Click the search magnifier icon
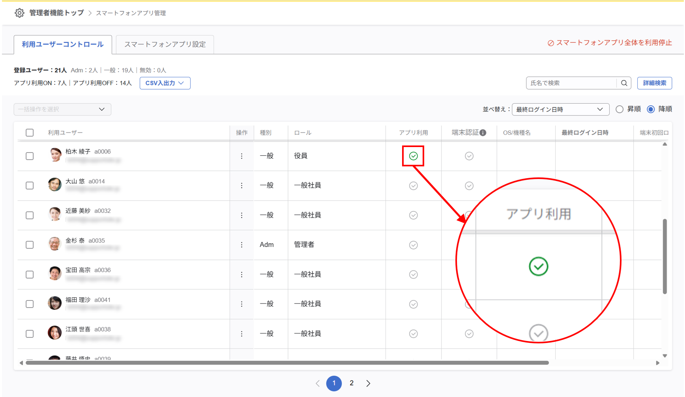Screen dimensions: 685x397 coord(624,83)
